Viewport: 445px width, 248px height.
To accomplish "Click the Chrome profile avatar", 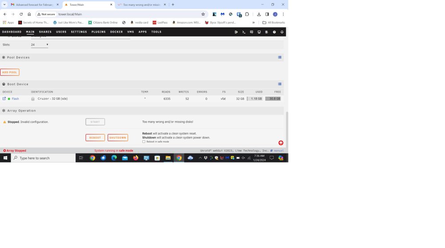I will 275,14.
